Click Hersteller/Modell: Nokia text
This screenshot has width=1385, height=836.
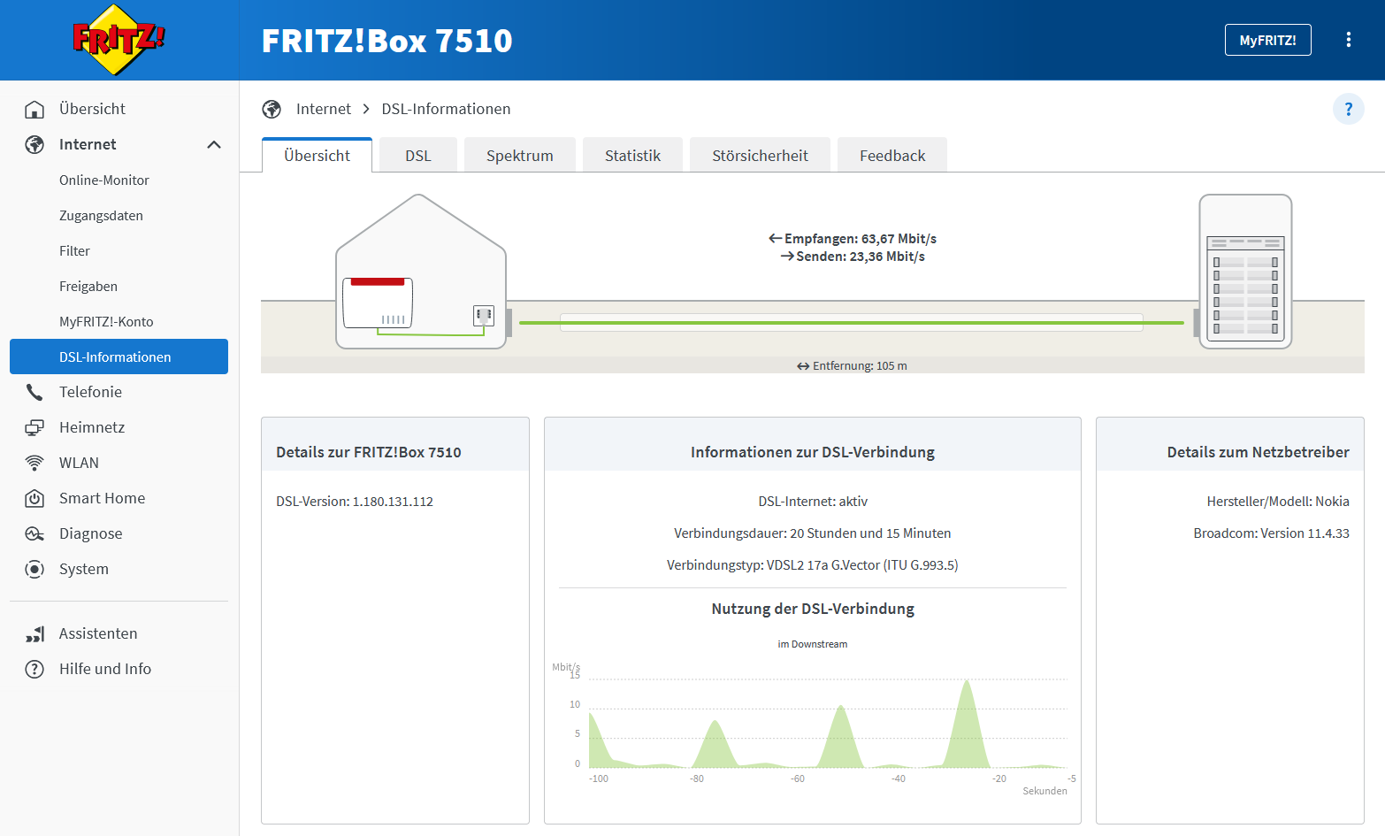point(1278,502)
